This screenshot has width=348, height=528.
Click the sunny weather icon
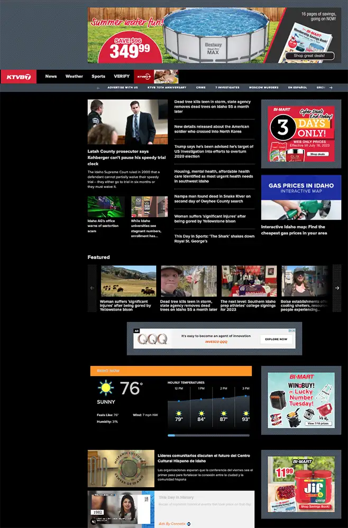[x=106, y=388]
